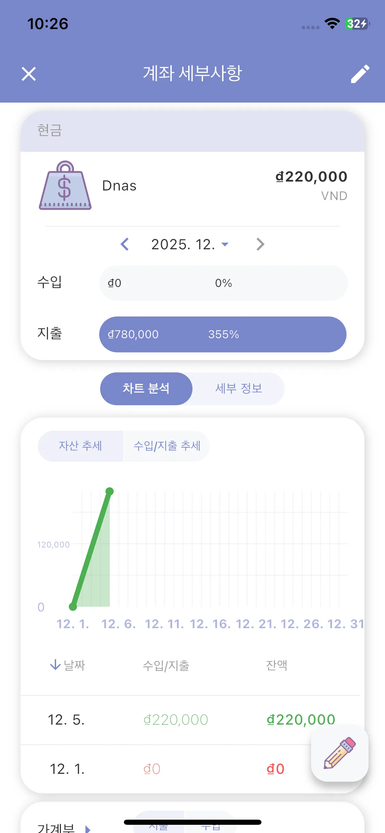Switch to 세부 정보 tab
This screenshot has width=385, height=833.
(239, 388)
